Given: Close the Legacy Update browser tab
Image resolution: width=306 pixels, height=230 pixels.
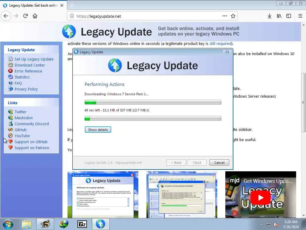Looking at the screenshot, I should pos(62,5).
